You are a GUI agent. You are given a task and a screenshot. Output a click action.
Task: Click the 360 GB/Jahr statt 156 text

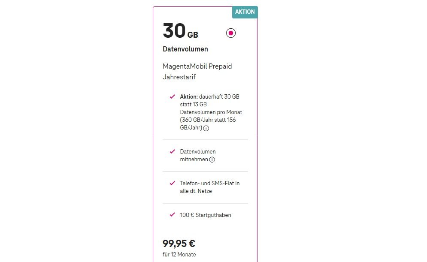point(209,120)
